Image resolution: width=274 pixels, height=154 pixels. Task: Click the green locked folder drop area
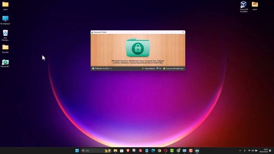click(x=138, y=47)
